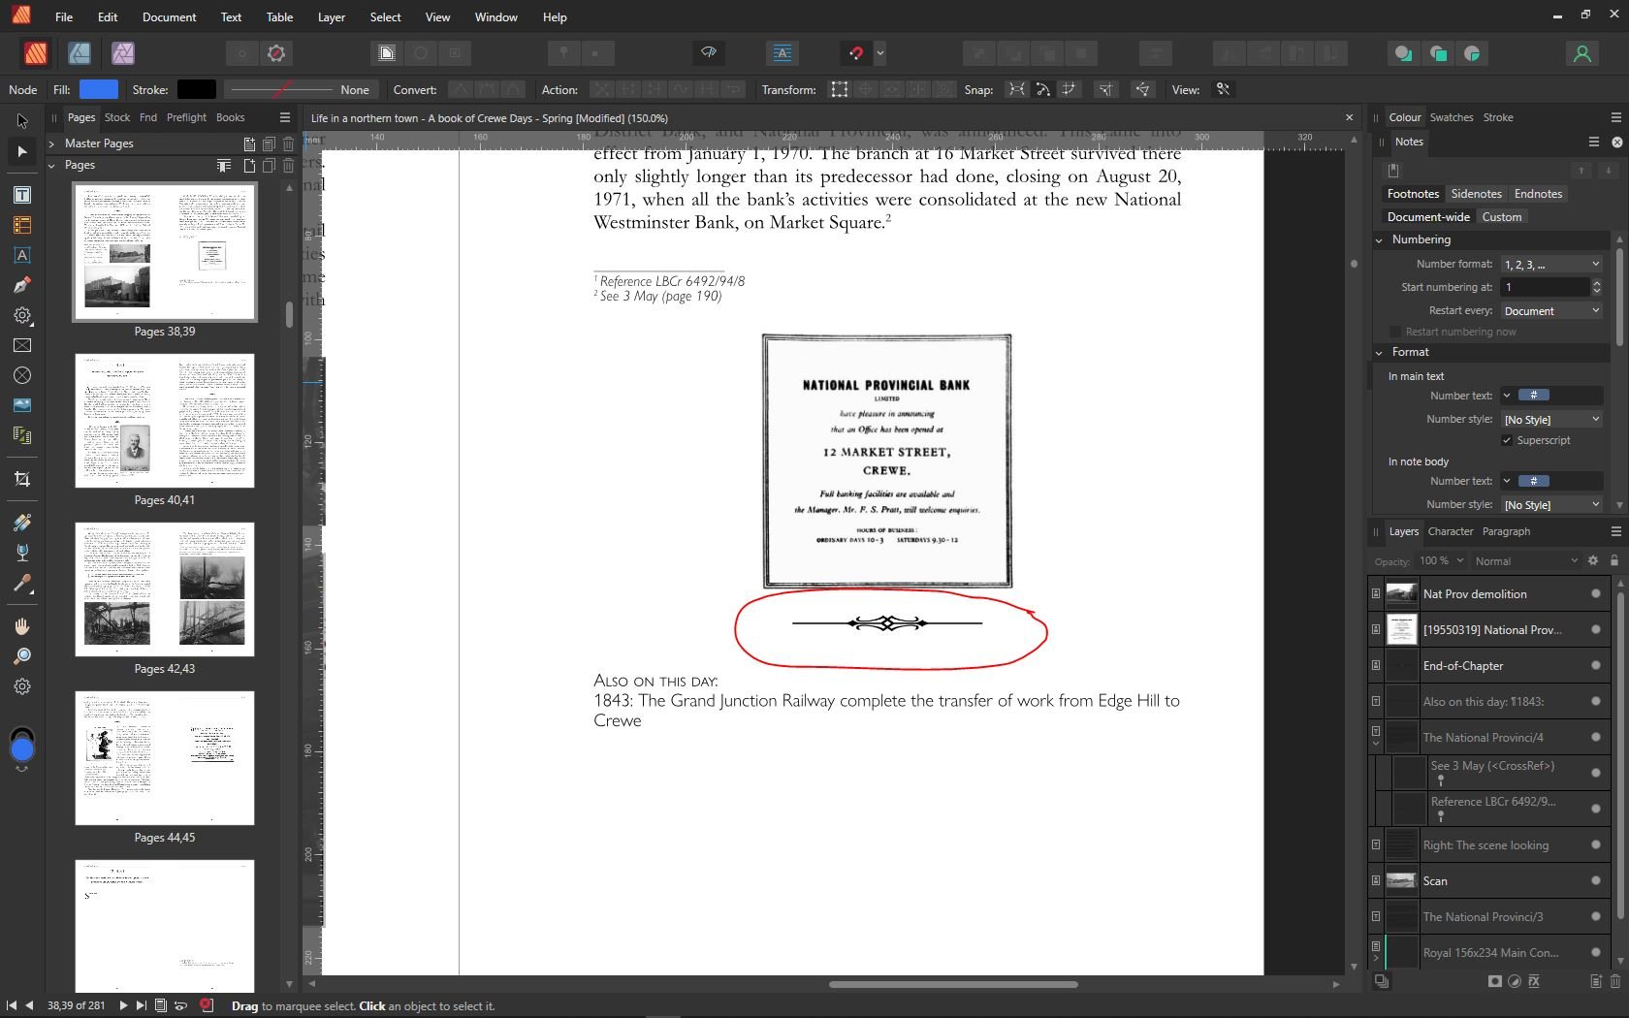The width and height of the screenshot is (1629, 1018).
Task: Select the Vector Crop tool
Action: 22,479
